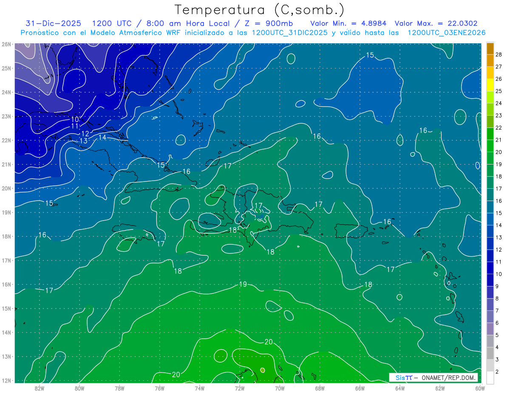Screen dimensions: 510x394
Task: Click the 66W longitude axis label
Action: pyautogui.click(x=360, y=388)
